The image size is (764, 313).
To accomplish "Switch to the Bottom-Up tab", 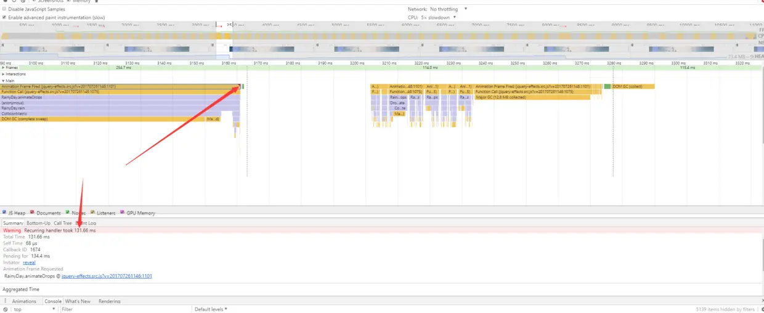I will pyautogui.click(x=38, y=223).
